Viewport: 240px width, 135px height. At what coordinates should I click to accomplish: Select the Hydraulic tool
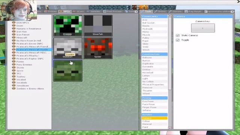(x=154, y=29)
